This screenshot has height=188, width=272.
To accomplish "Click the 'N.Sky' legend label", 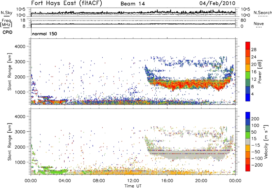I will [6, 13].
